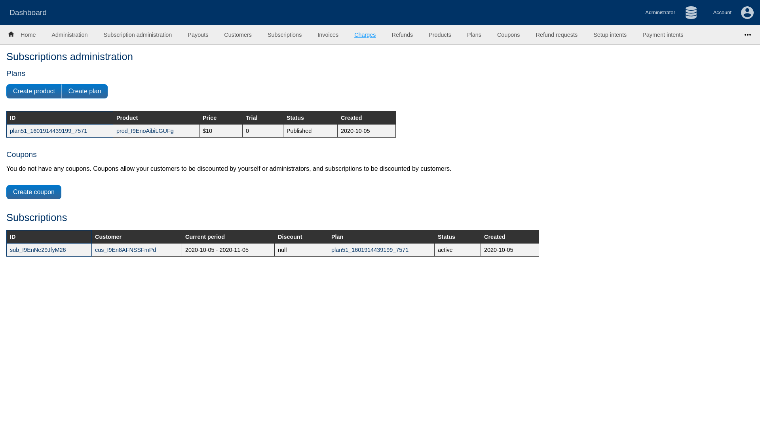Click the ellipsis more options icon

pos(747,35)
